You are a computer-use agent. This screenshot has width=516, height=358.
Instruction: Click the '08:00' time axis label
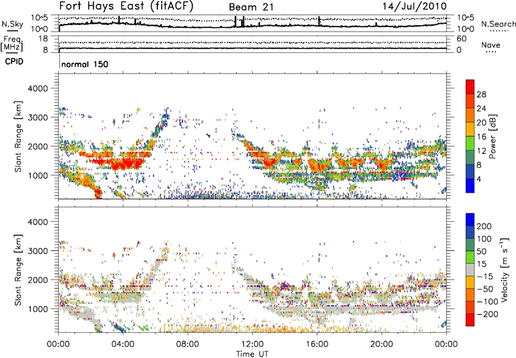coord(188,344)
